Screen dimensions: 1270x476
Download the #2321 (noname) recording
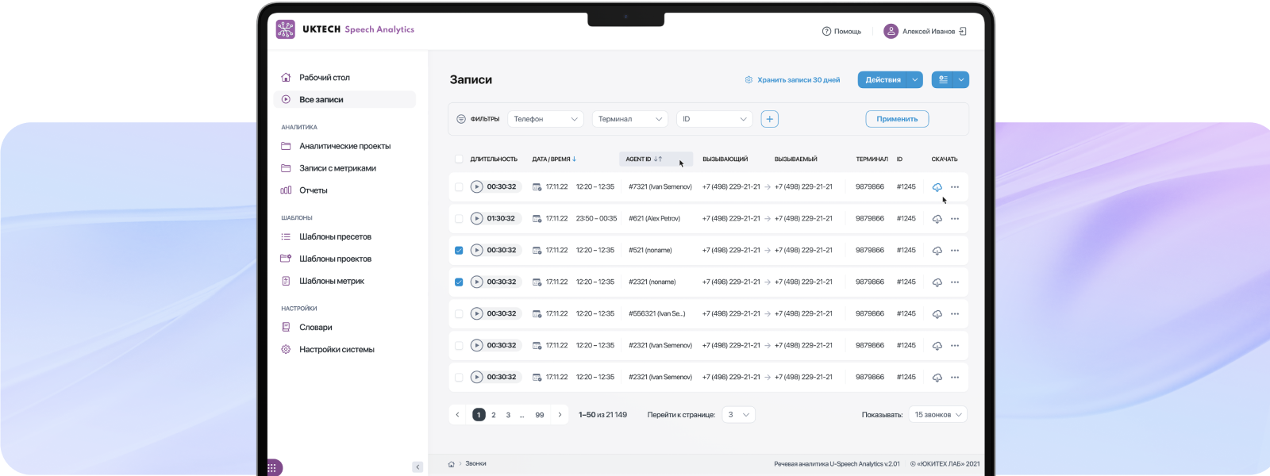click(937, 282)
